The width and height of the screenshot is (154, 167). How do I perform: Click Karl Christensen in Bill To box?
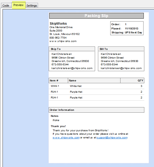pyautogui.click(x=111, y=54)
